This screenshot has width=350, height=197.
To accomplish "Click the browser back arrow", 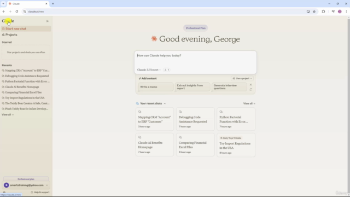I will [x=4, y=11].
